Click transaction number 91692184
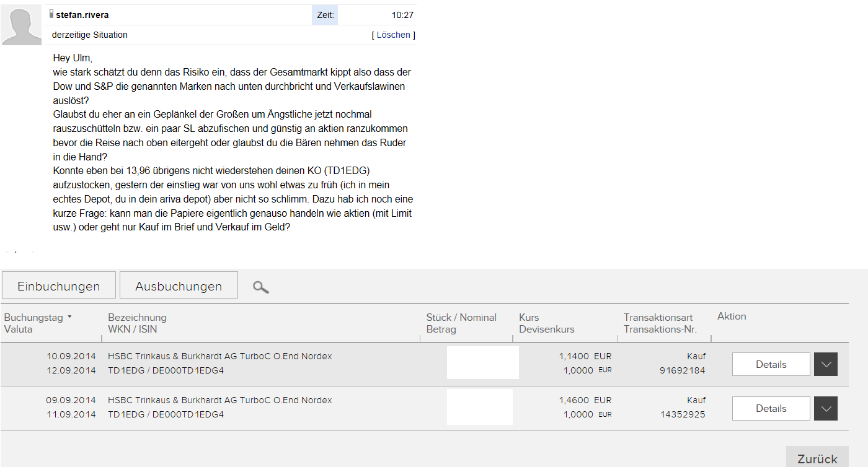 [683, 371]
